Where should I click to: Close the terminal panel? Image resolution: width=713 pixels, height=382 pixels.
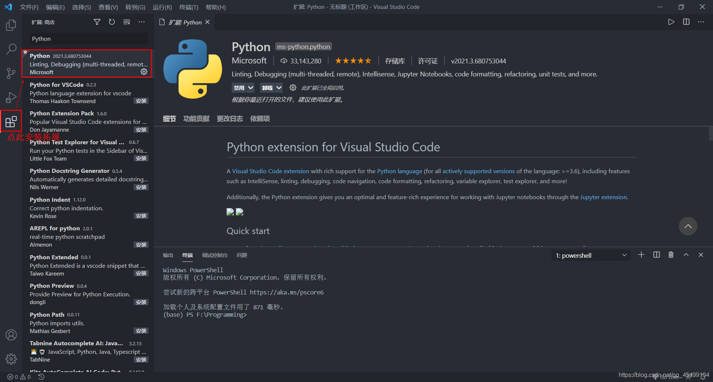point(701,255)
